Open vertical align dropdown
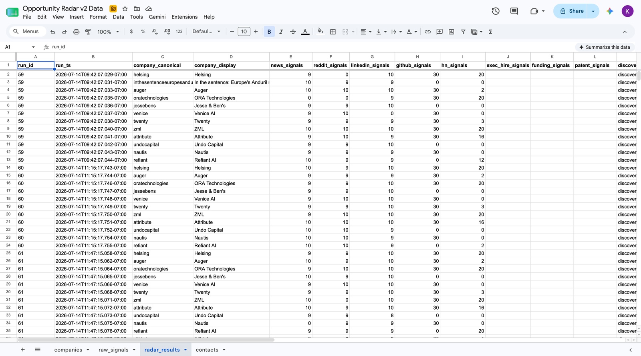641x356 pixels. coord(381,32)
